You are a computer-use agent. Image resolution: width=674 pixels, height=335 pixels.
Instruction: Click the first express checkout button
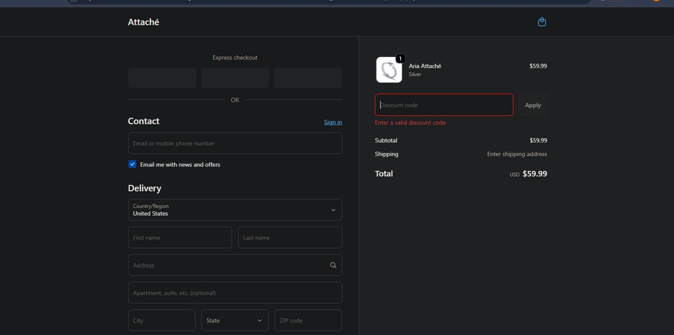(x=162, y=78)
